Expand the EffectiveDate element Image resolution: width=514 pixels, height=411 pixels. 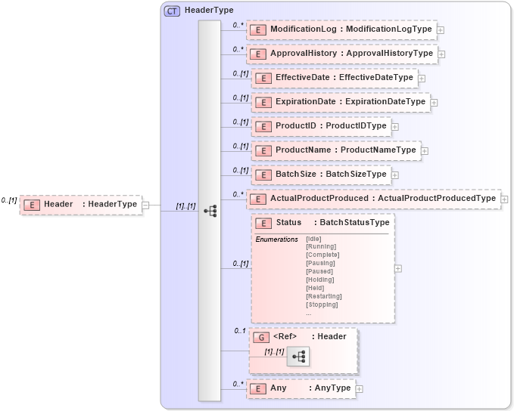tap(422, 79)
